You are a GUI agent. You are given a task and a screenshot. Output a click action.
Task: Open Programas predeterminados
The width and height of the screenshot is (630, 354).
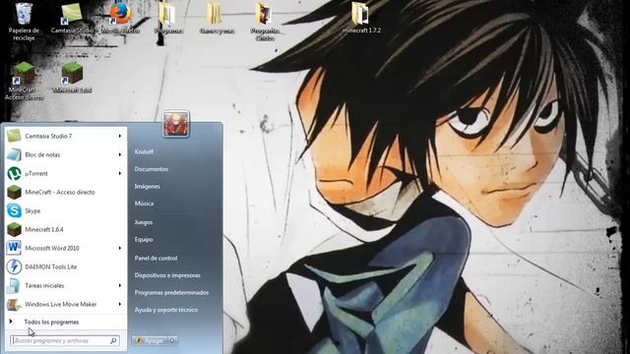pyautogui.click(x=171, y=293)
